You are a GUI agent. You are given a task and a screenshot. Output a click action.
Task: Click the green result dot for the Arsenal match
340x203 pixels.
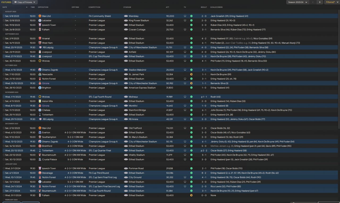[x=191, y=38]
